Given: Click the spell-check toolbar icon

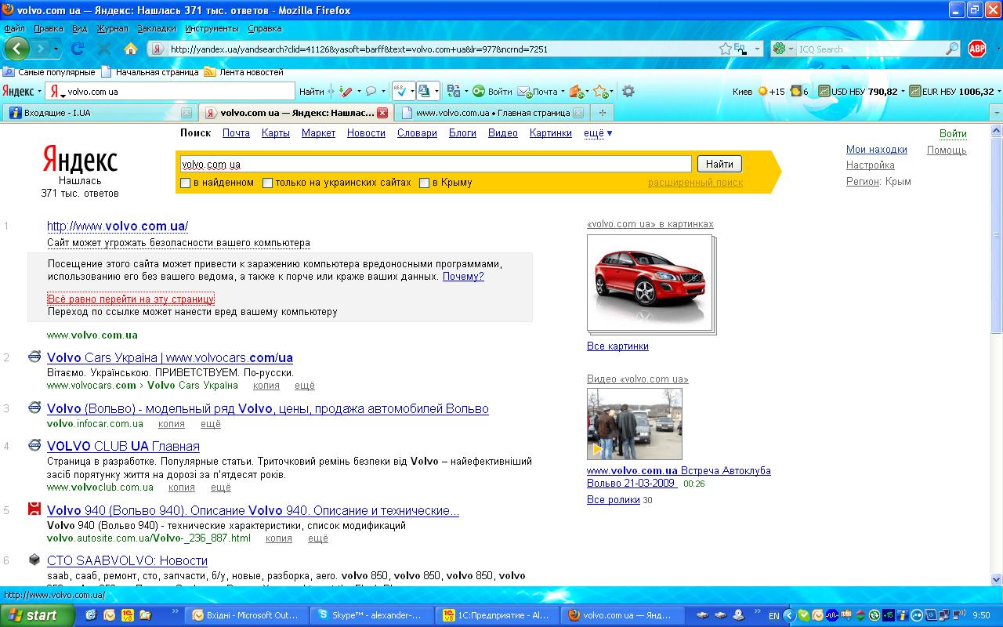Looking at the screenshot, I should [400, 92].
